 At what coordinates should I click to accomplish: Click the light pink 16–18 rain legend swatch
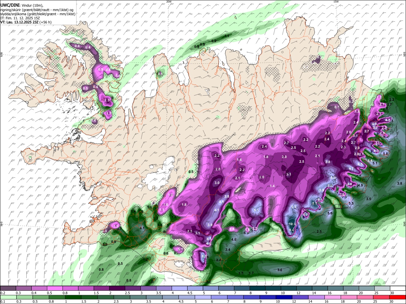[332, 297]
